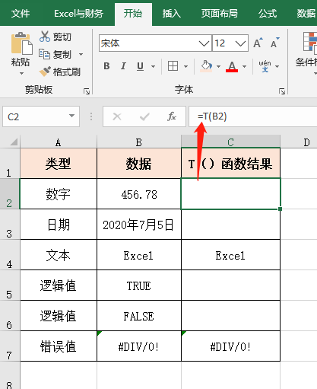Click the 数字 cell
317x389 pixels.
click(x=59, y=194)
